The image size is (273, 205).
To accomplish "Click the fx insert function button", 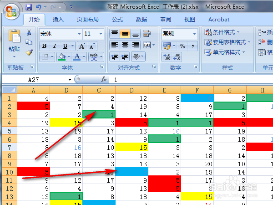I will (x=104, y=79).
